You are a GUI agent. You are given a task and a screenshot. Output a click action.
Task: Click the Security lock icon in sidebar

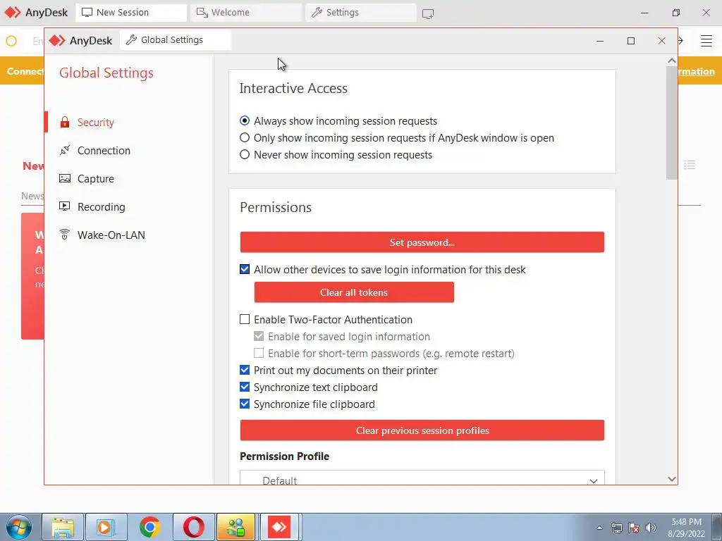point(64,122)
